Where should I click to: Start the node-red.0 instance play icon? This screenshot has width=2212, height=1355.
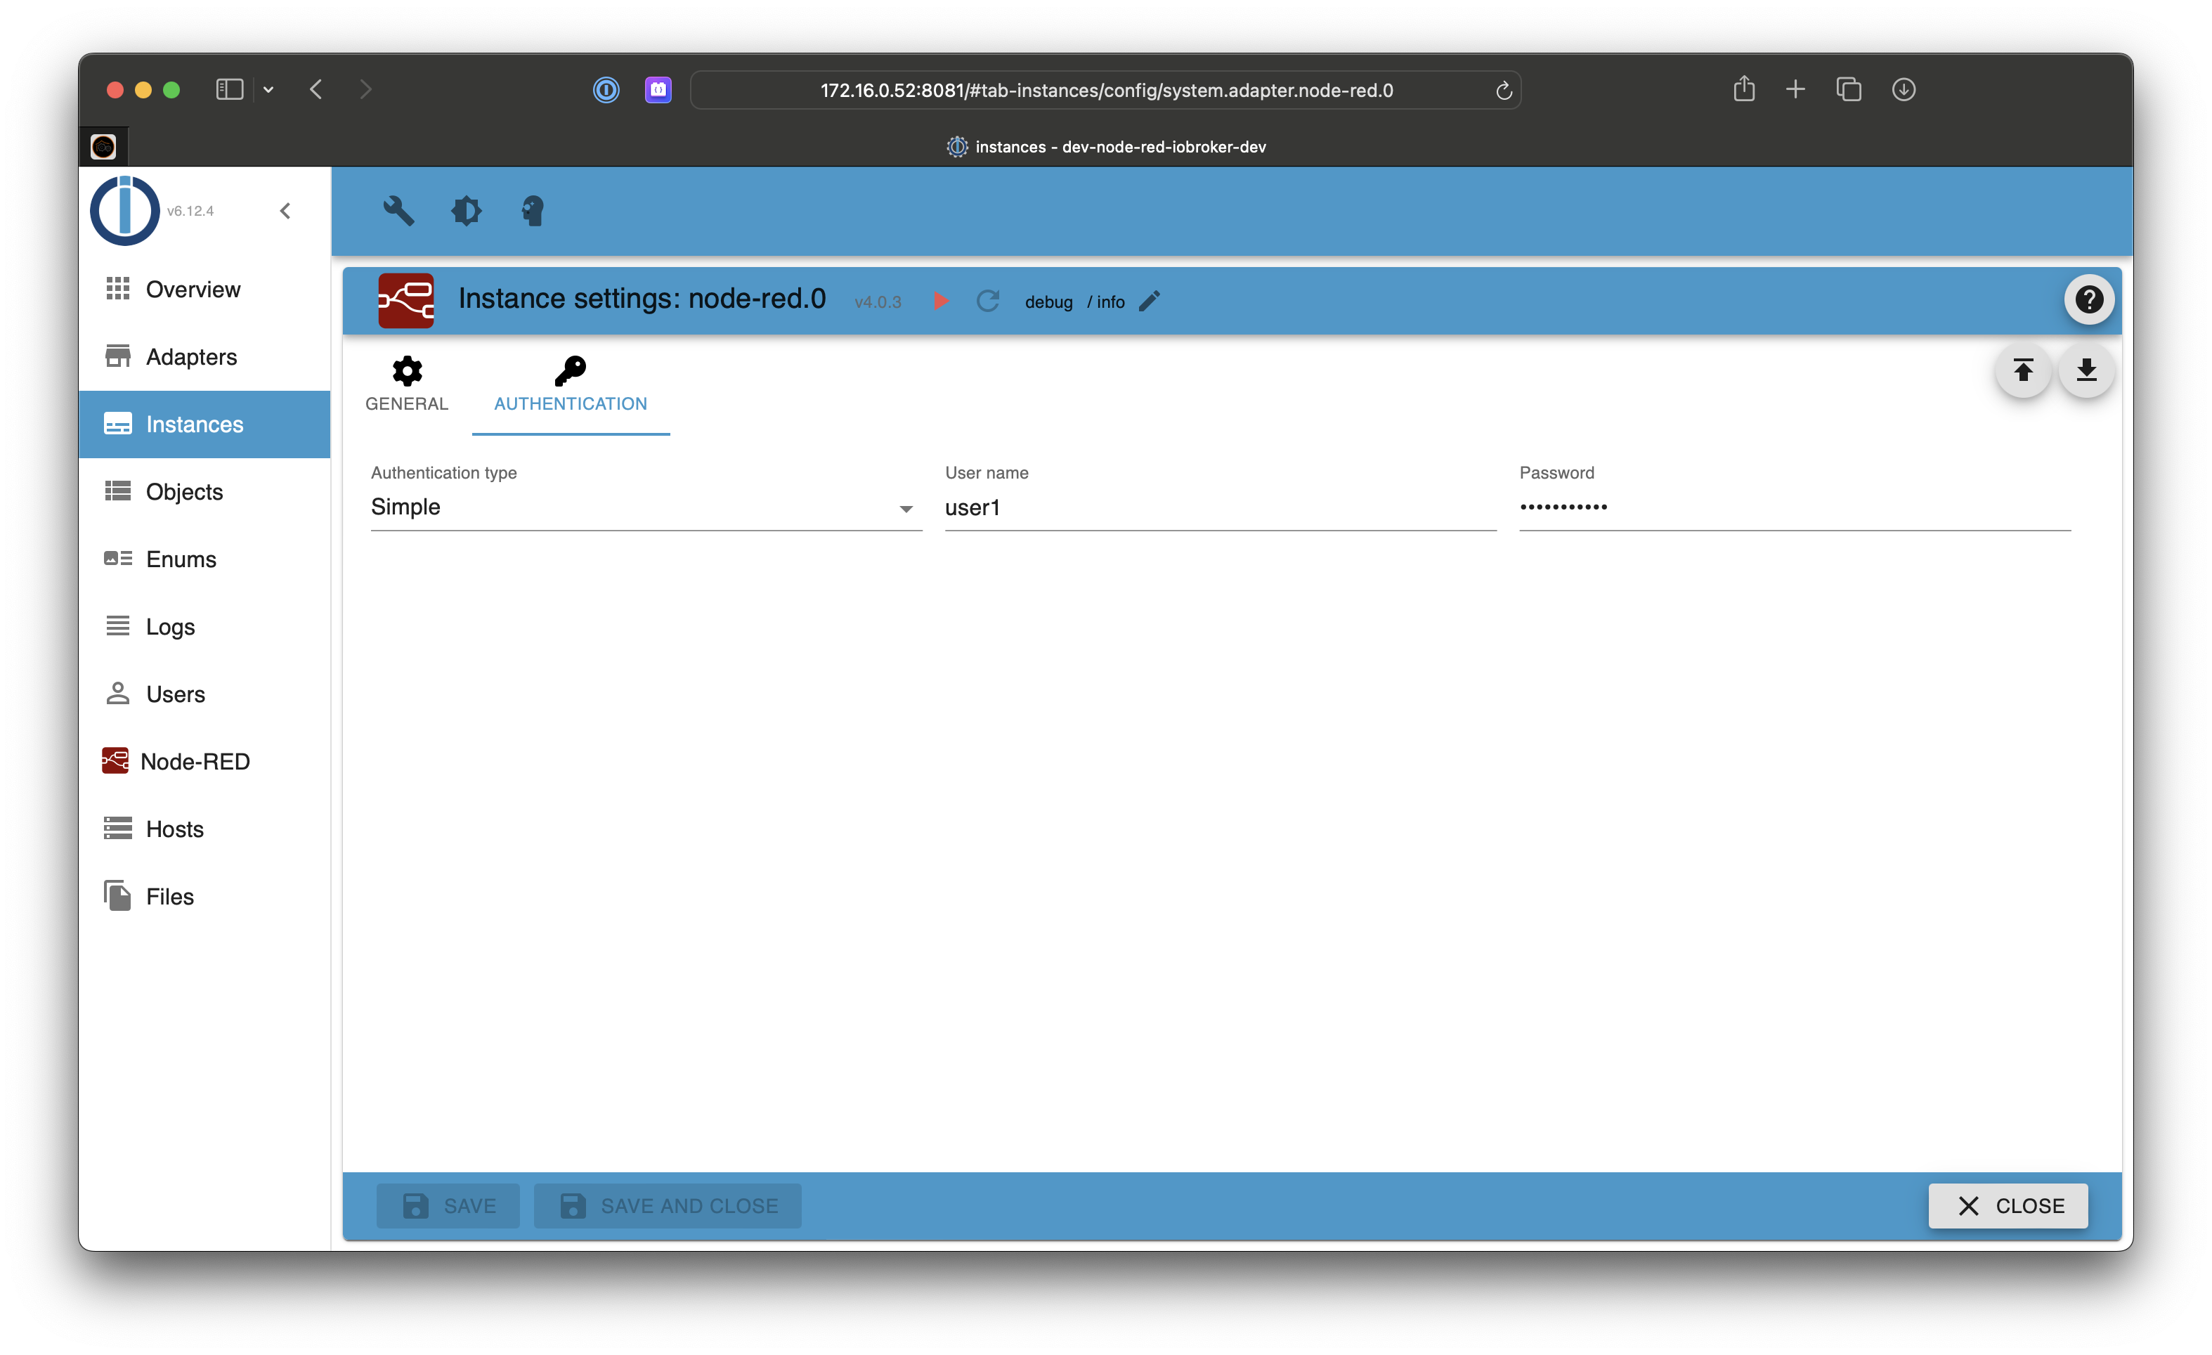tap(941, 301)
